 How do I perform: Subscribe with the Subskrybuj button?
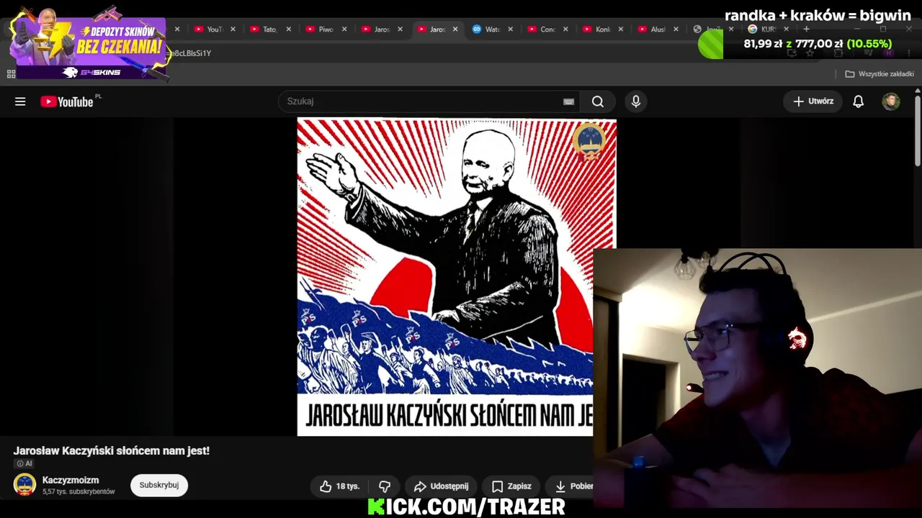click(159, 486)
